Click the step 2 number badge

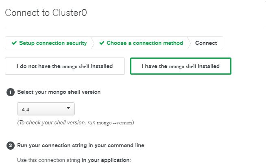pyautogui.click(x=11, y=146)
